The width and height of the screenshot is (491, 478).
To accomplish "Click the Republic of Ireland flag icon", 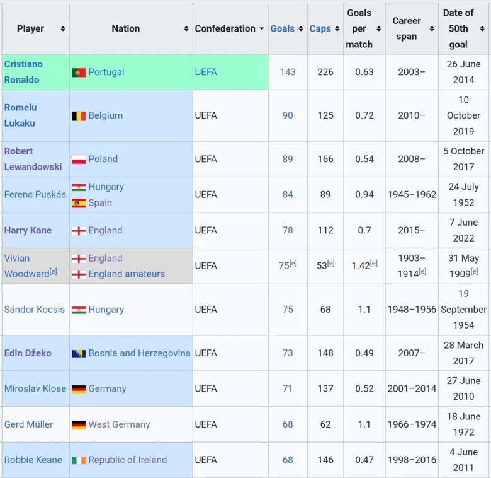I will pos(79,460).
